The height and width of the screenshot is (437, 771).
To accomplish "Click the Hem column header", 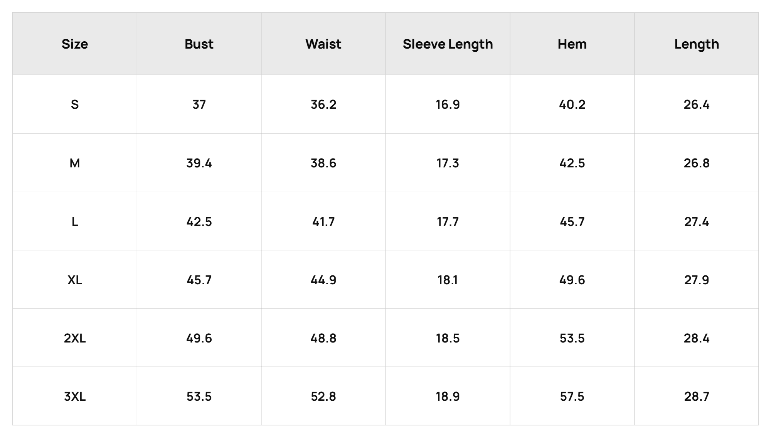I will point(572,44).
